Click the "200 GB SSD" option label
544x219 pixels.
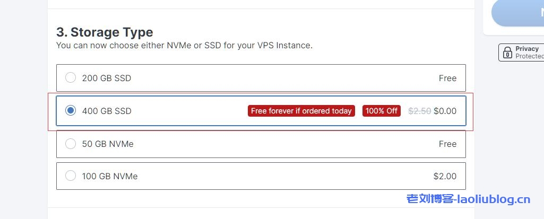107,78
